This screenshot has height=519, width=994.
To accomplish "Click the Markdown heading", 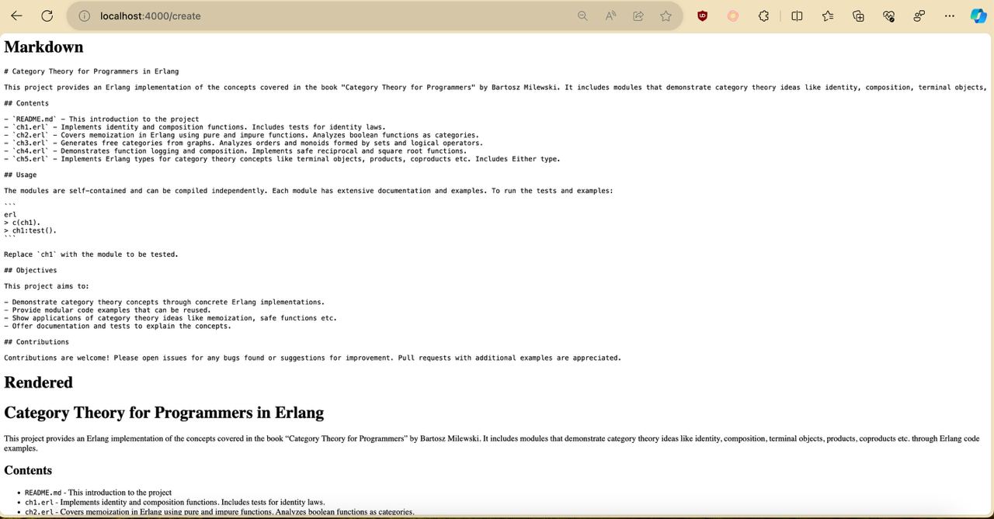I will point(43,47).
